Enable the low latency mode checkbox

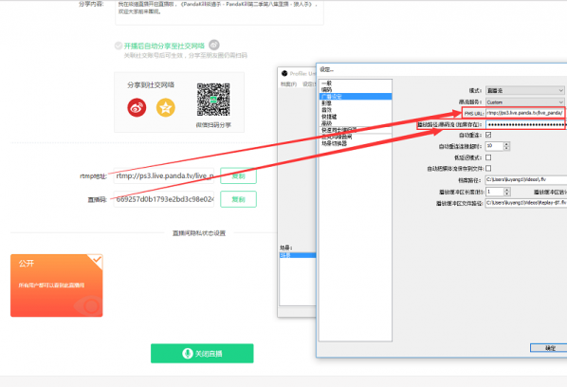pyautogui.click(x=488, y=157)
